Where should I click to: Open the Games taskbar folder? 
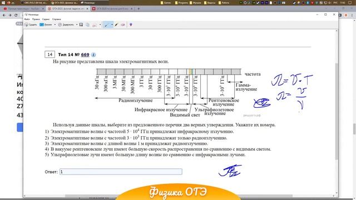[x=166, y=3]
